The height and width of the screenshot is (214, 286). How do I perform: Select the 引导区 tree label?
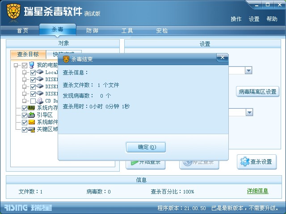(x=45, y=115)
